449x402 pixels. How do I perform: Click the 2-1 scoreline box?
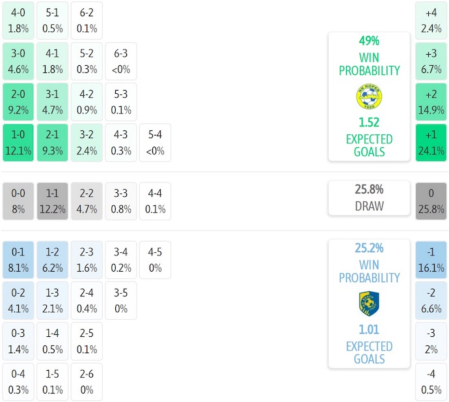tap(52, 143)
